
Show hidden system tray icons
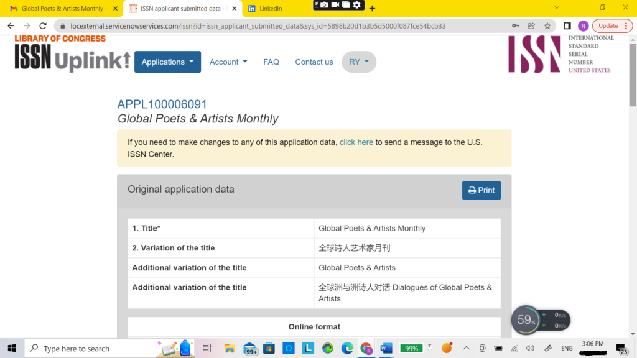467,348
